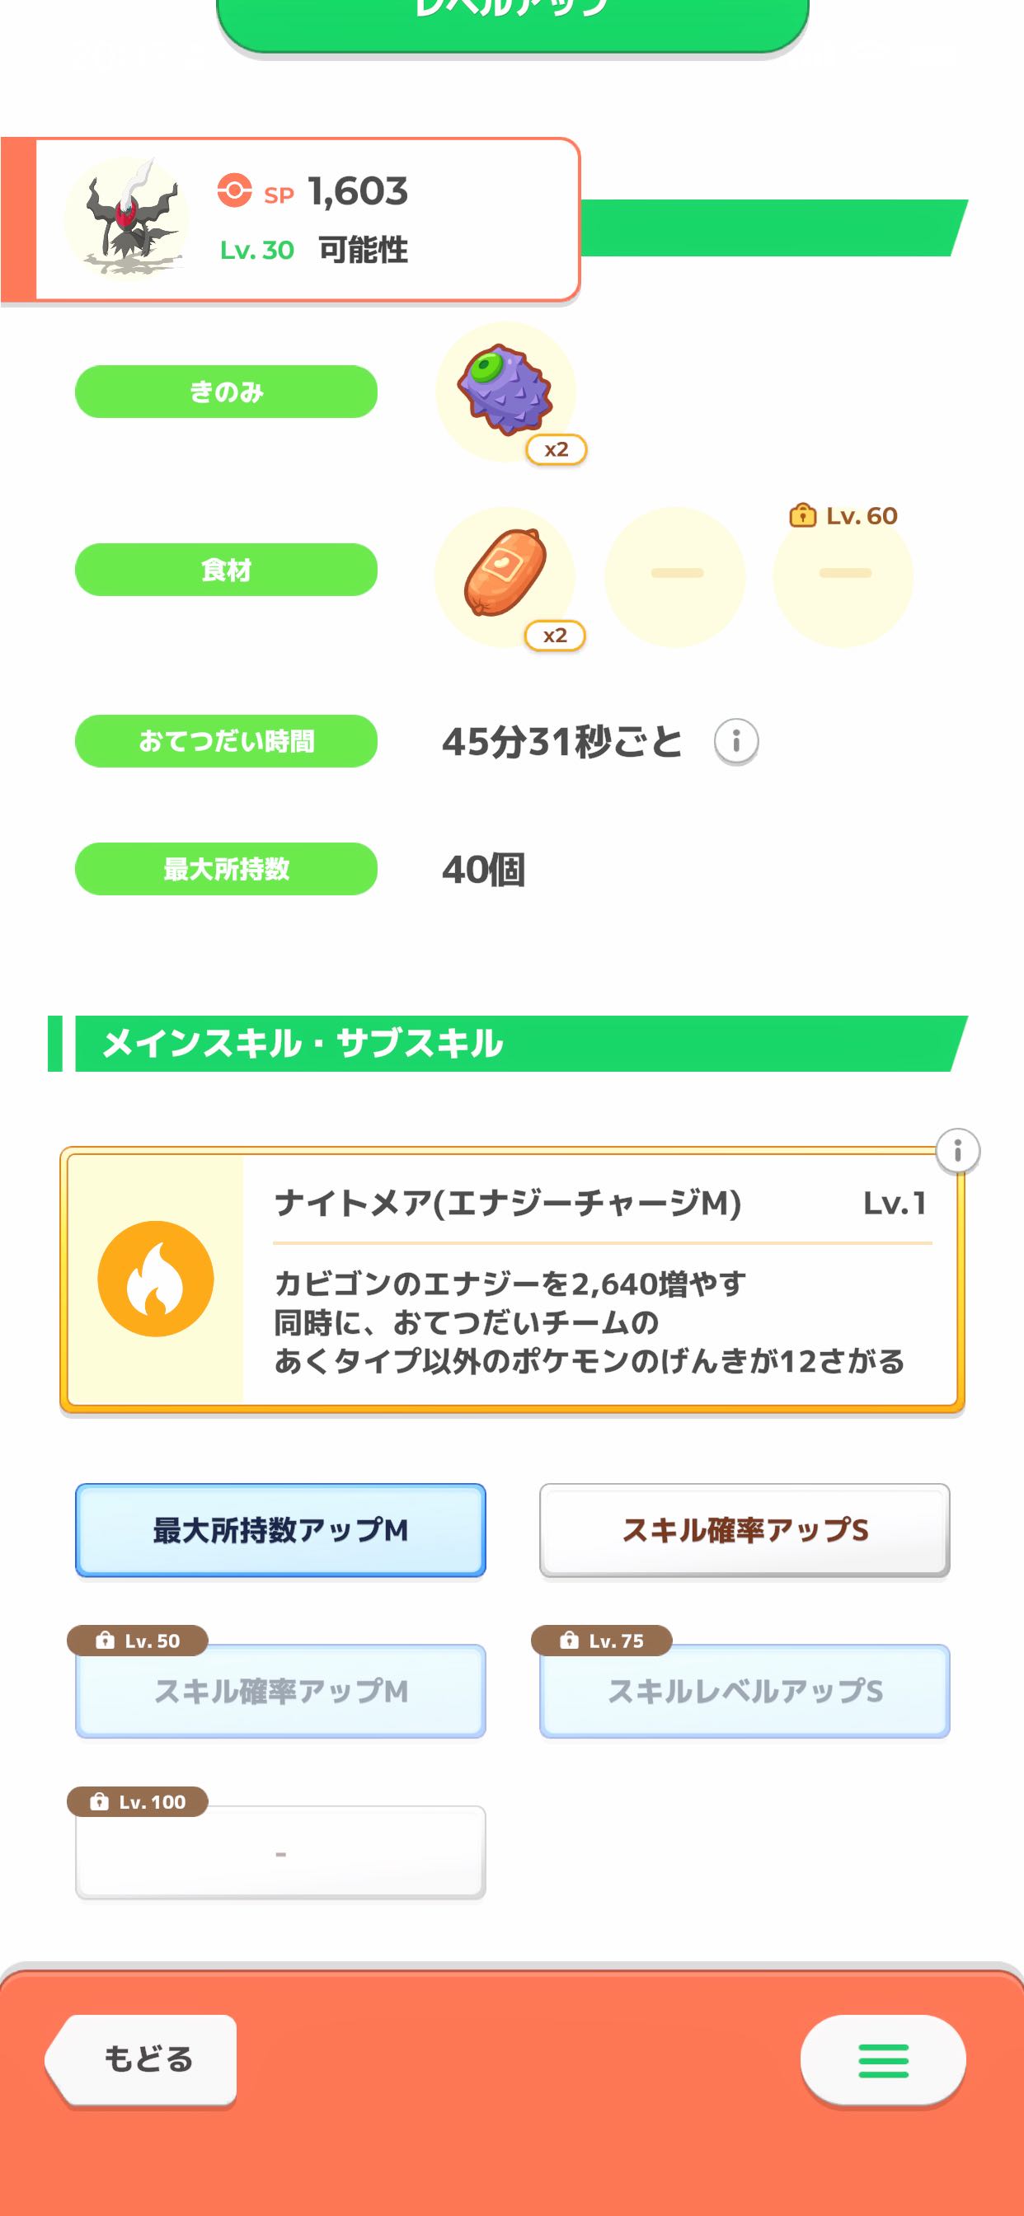1024x2216 pixels.
Task: Open the green hamburger menu button
Action: pyautogui.click(x=883, y=2060)
